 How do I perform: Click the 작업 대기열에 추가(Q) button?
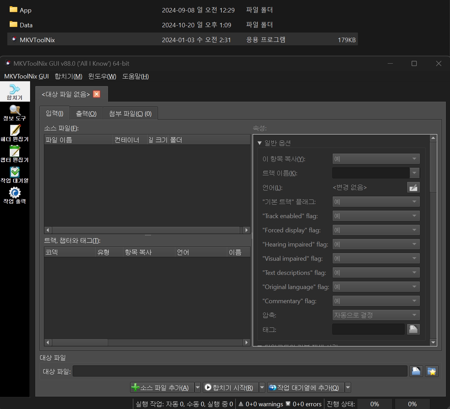(306, 388)
